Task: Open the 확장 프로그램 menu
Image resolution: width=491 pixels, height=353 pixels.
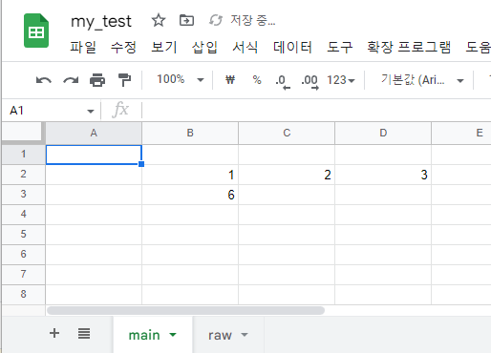Action: tap(409, 48)
